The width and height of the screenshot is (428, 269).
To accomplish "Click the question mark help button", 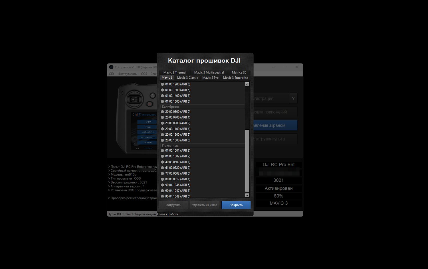I will [x=293, y=98].
